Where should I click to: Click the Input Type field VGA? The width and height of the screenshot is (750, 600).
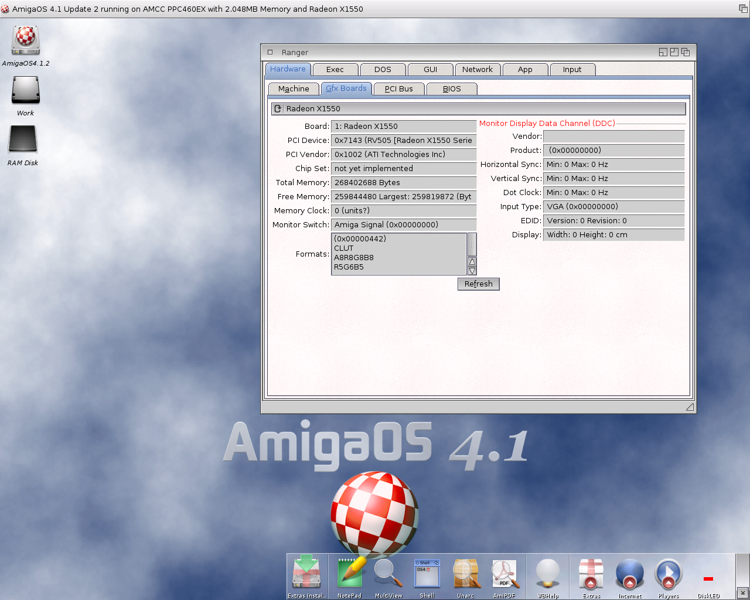pyautogui.click(x=614, y=206)
